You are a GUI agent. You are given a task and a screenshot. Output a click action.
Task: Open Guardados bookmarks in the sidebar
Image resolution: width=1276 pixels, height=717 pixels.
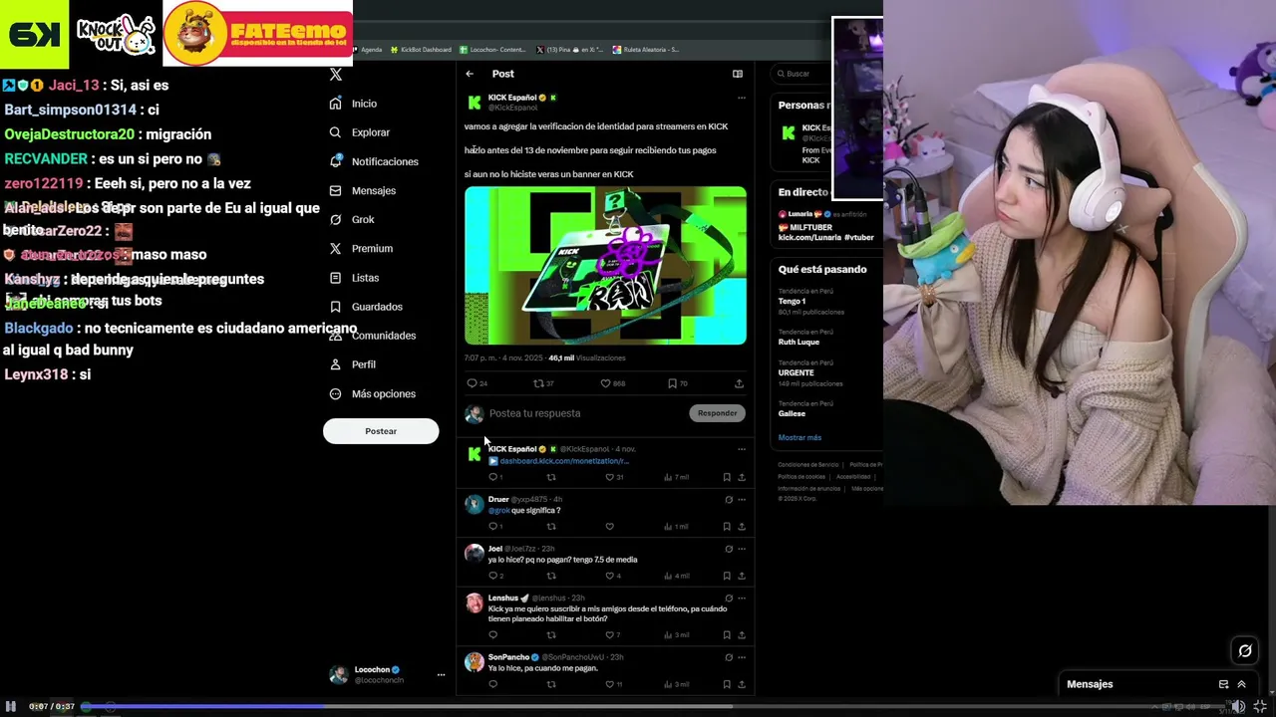(x=366, y=307)
